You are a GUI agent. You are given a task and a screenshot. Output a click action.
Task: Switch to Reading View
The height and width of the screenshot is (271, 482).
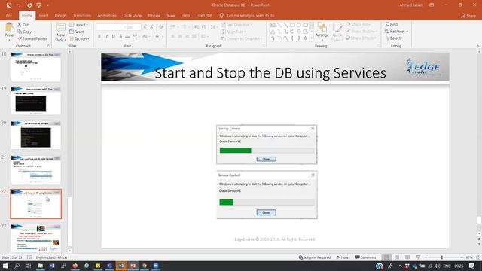pos(407,257)
